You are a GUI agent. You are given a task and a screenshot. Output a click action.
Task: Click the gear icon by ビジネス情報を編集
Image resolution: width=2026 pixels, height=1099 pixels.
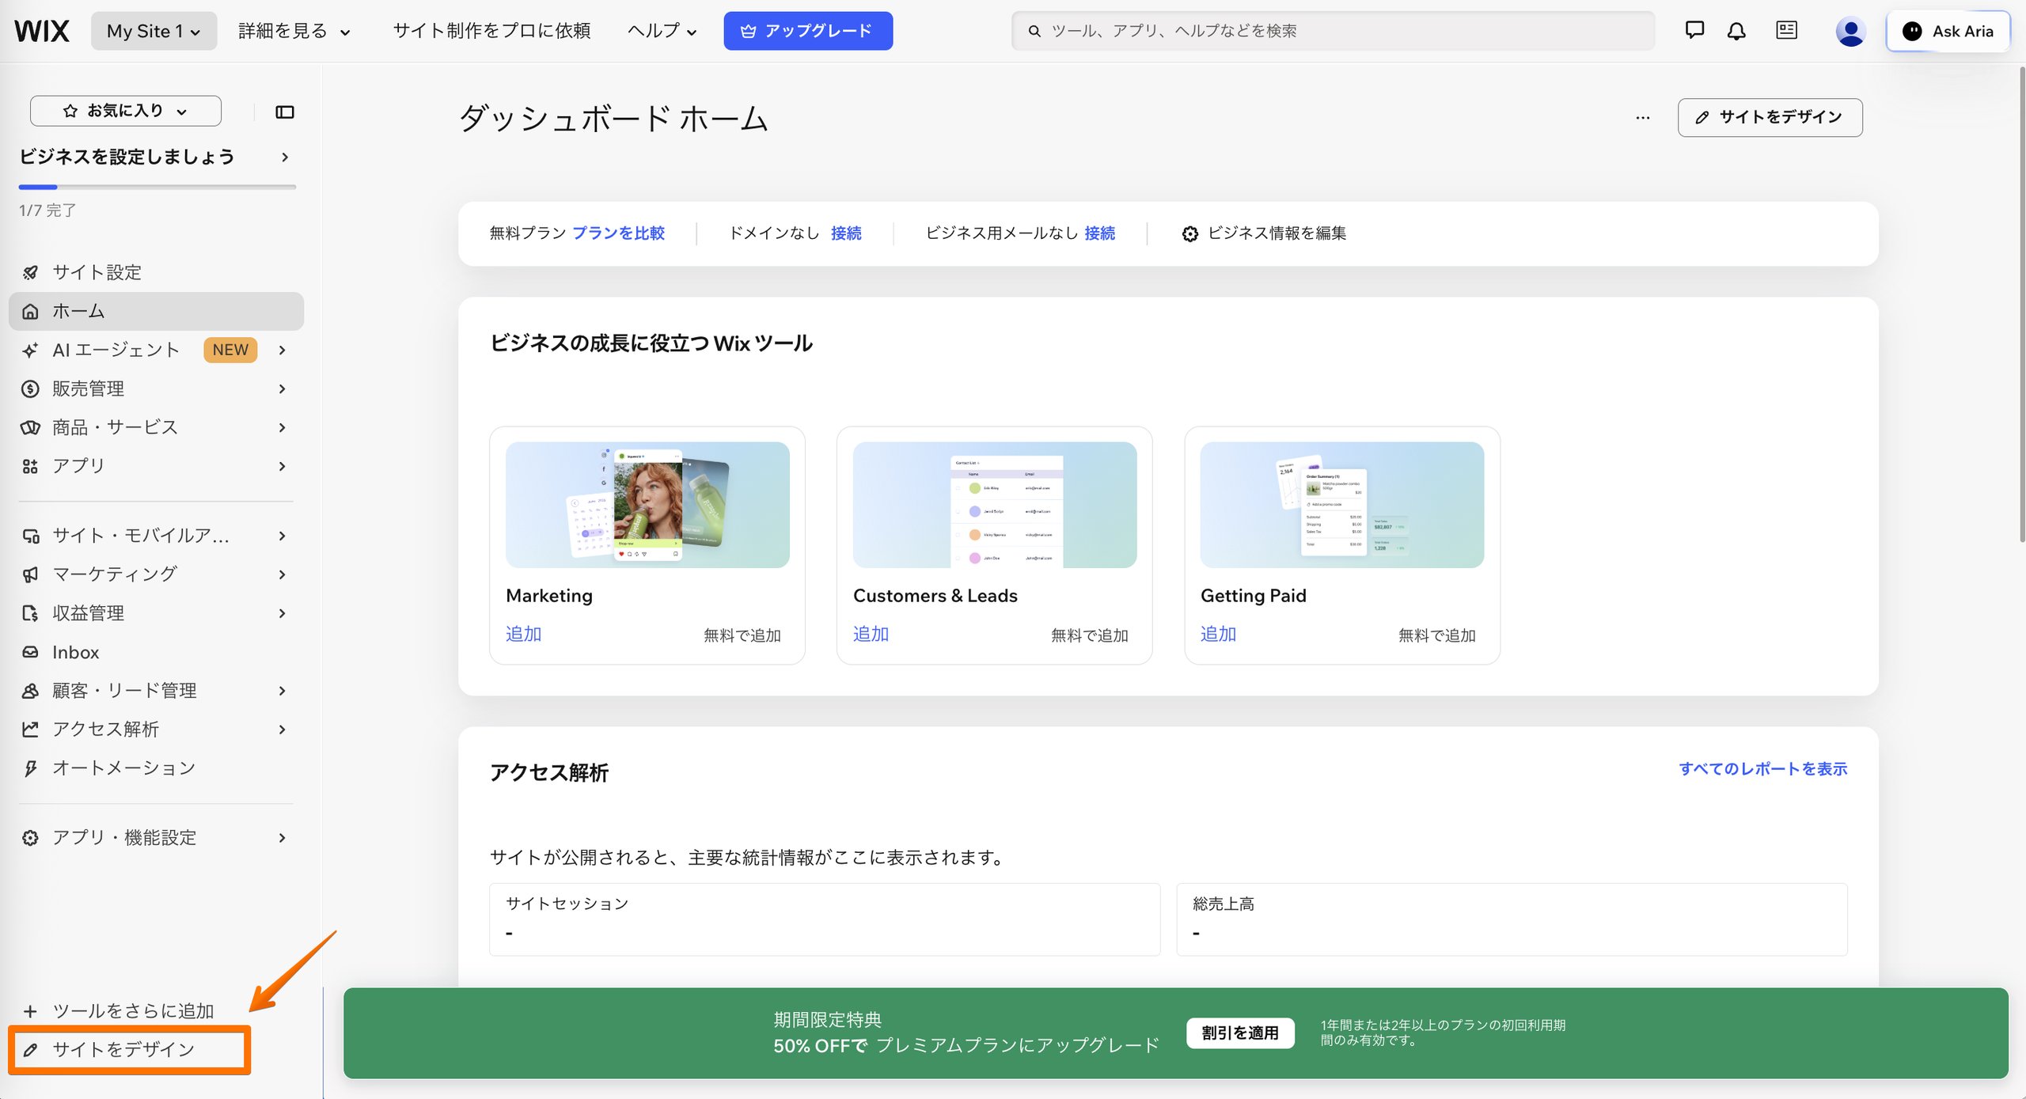[1189, 233]
